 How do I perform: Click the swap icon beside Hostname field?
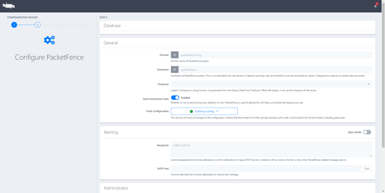tap(174, 70)
